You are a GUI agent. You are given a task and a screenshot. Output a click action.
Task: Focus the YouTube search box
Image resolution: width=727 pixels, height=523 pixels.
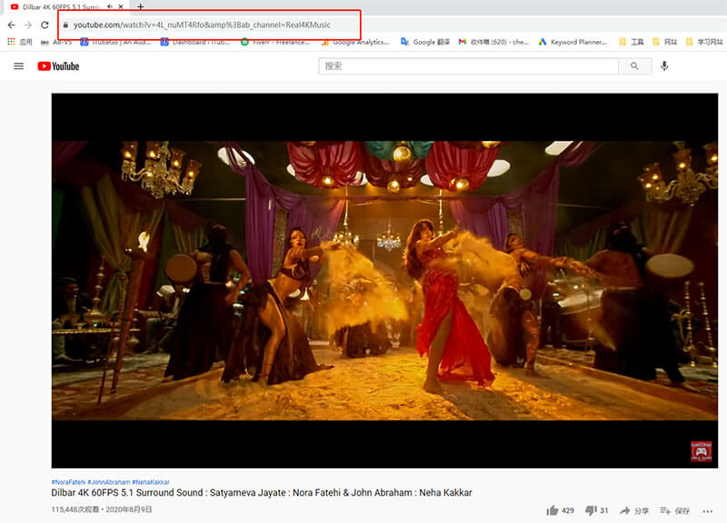coord(468,66)
